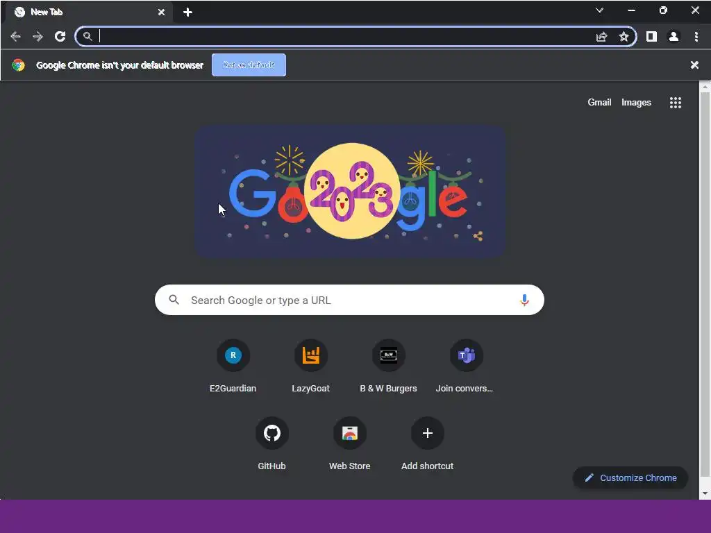The image size is (711, 533).
Task: Open the side panel icon
Action: (x=651, y=37)
